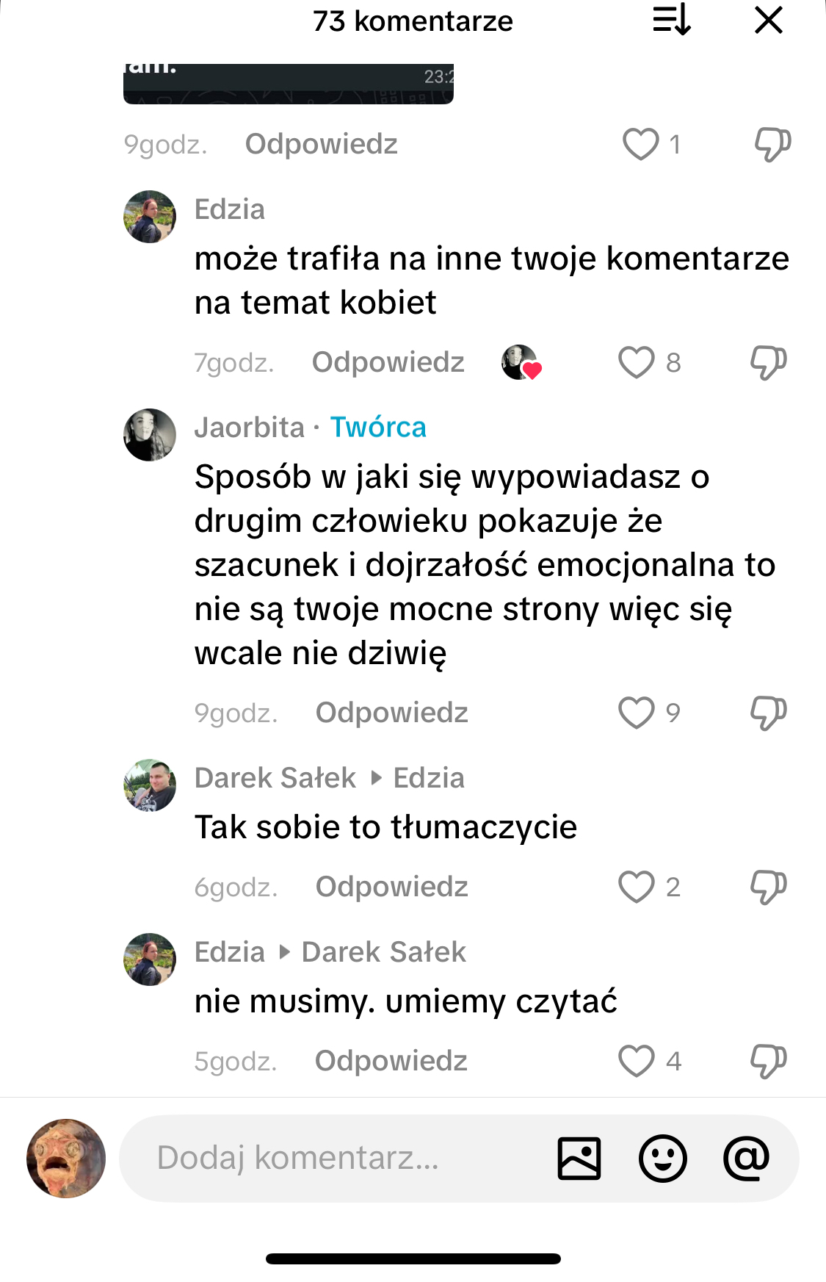Image resolution: width=826 pixels, height=1282 pixels.
Task: Dislike Edzia's 'nie musimy' reply
Action: [x=768, y=1061]
